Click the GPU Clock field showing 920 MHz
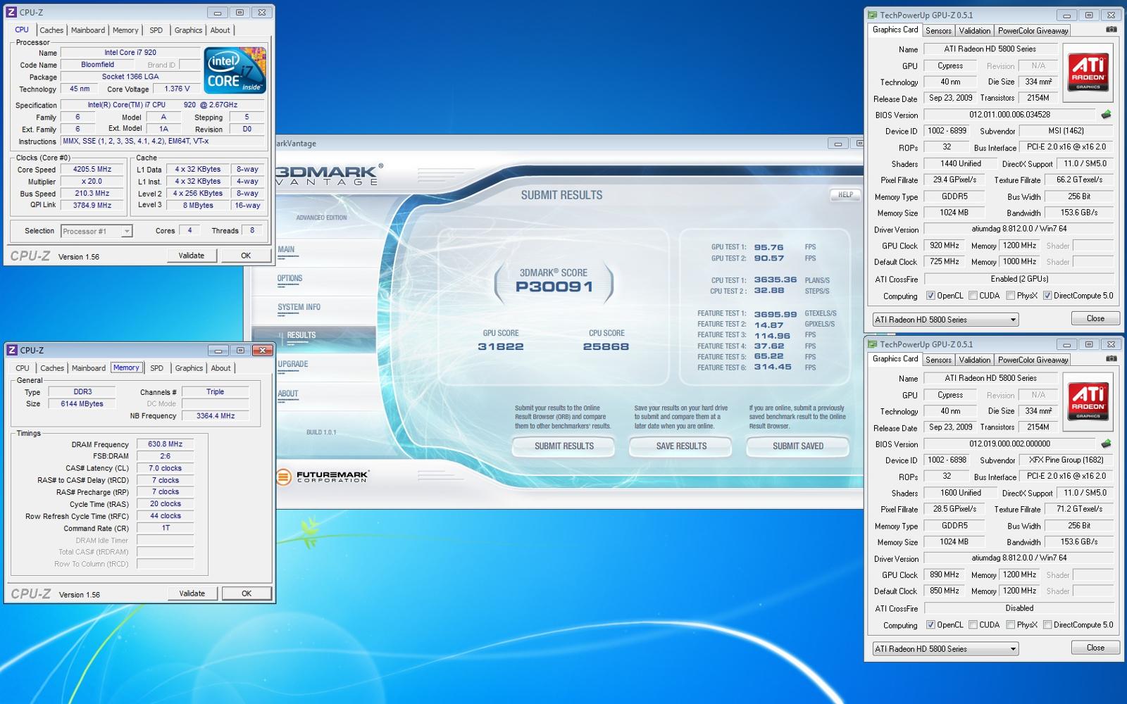The width and height of the screenshot is (1127, 704). (944, 246)
